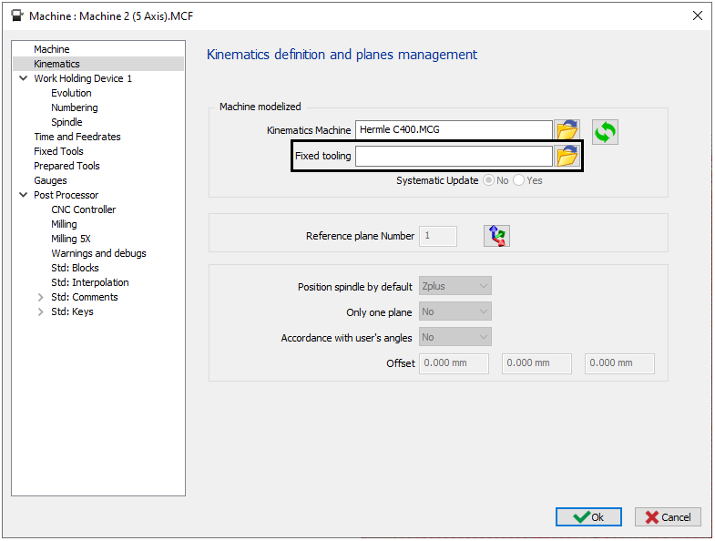The height and width of the screenshot is (541, 715).
Task: Click the Fixed tooling text field
Action: pyautogui.click(x=454, y=157)
